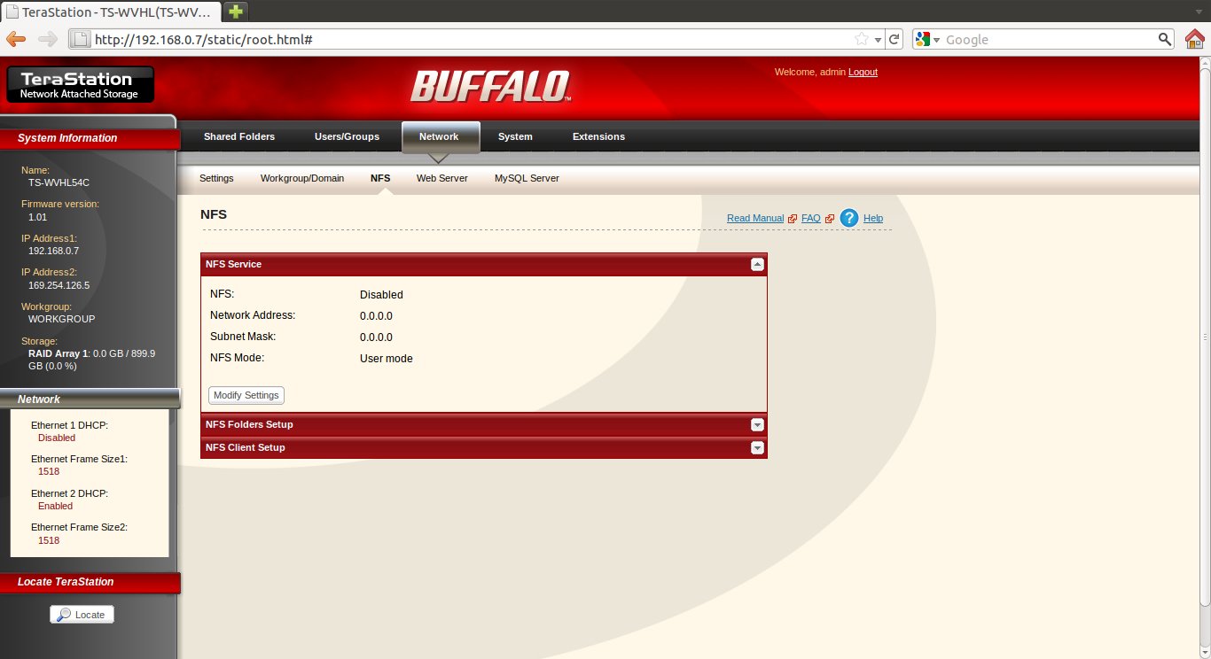Image resolution: width=1211 pixels, height=659 pixels.
Task: Click IP Address2 value 169.254.126.5
Action: click(59, 285)
